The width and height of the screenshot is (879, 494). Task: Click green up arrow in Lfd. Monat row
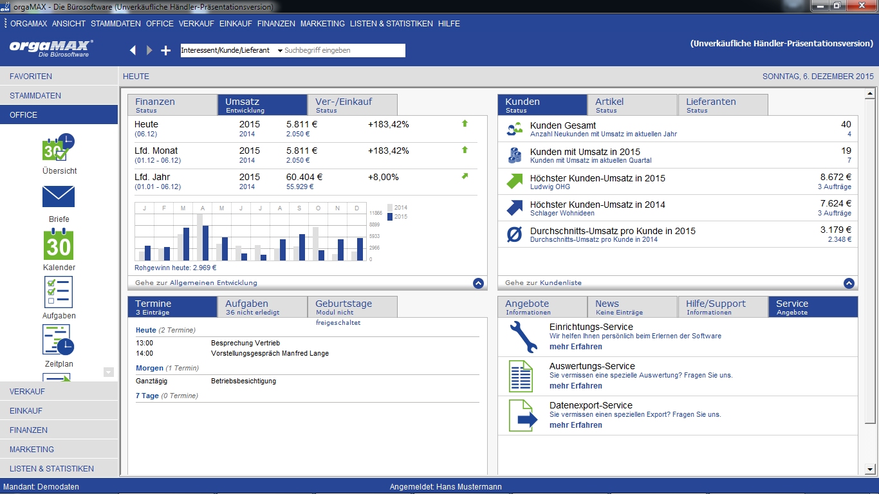[x=465, y=150]
